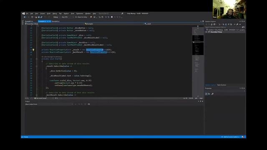The height and width of the screenshot is (150, 267).
Task: Open the Edit menu
Action: click(x=32, y=14)
